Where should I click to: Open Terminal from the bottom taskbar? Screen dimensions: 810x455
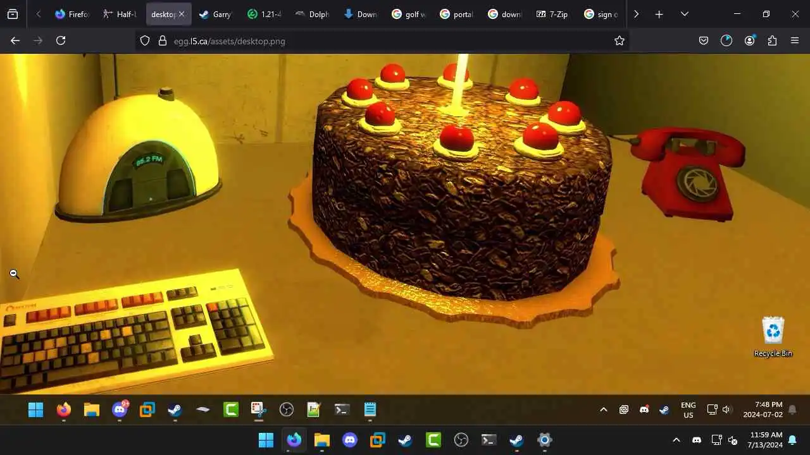click(x=489, y=440)
